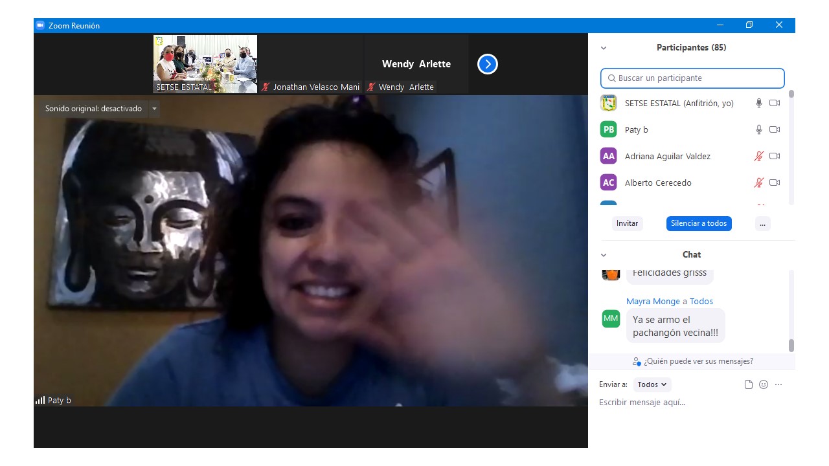Unmute Adriana Aguilar Valdez's microphone
This screenshot has width=829, height=466.
pyautogui.click(x=759, y=156)
